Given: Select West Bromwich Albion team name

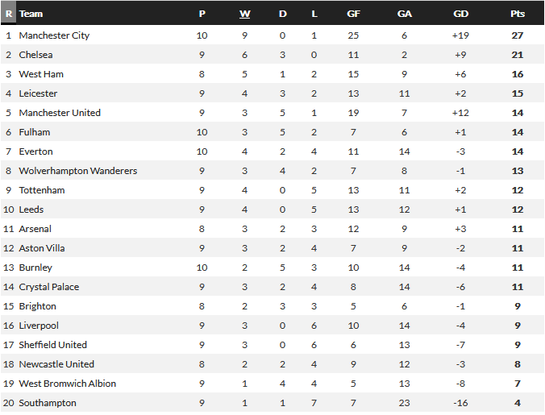Looking at the screenshot, I should pyautogui.click(x=68, y=384).
